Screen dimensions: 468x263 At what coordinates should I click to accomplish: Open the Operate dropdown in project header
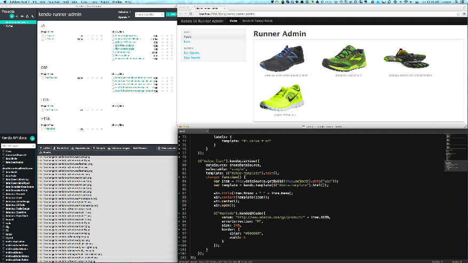click(x=124, y=17)
